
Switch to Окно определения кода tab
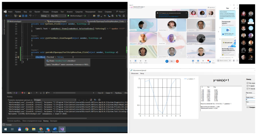point(32,121)
